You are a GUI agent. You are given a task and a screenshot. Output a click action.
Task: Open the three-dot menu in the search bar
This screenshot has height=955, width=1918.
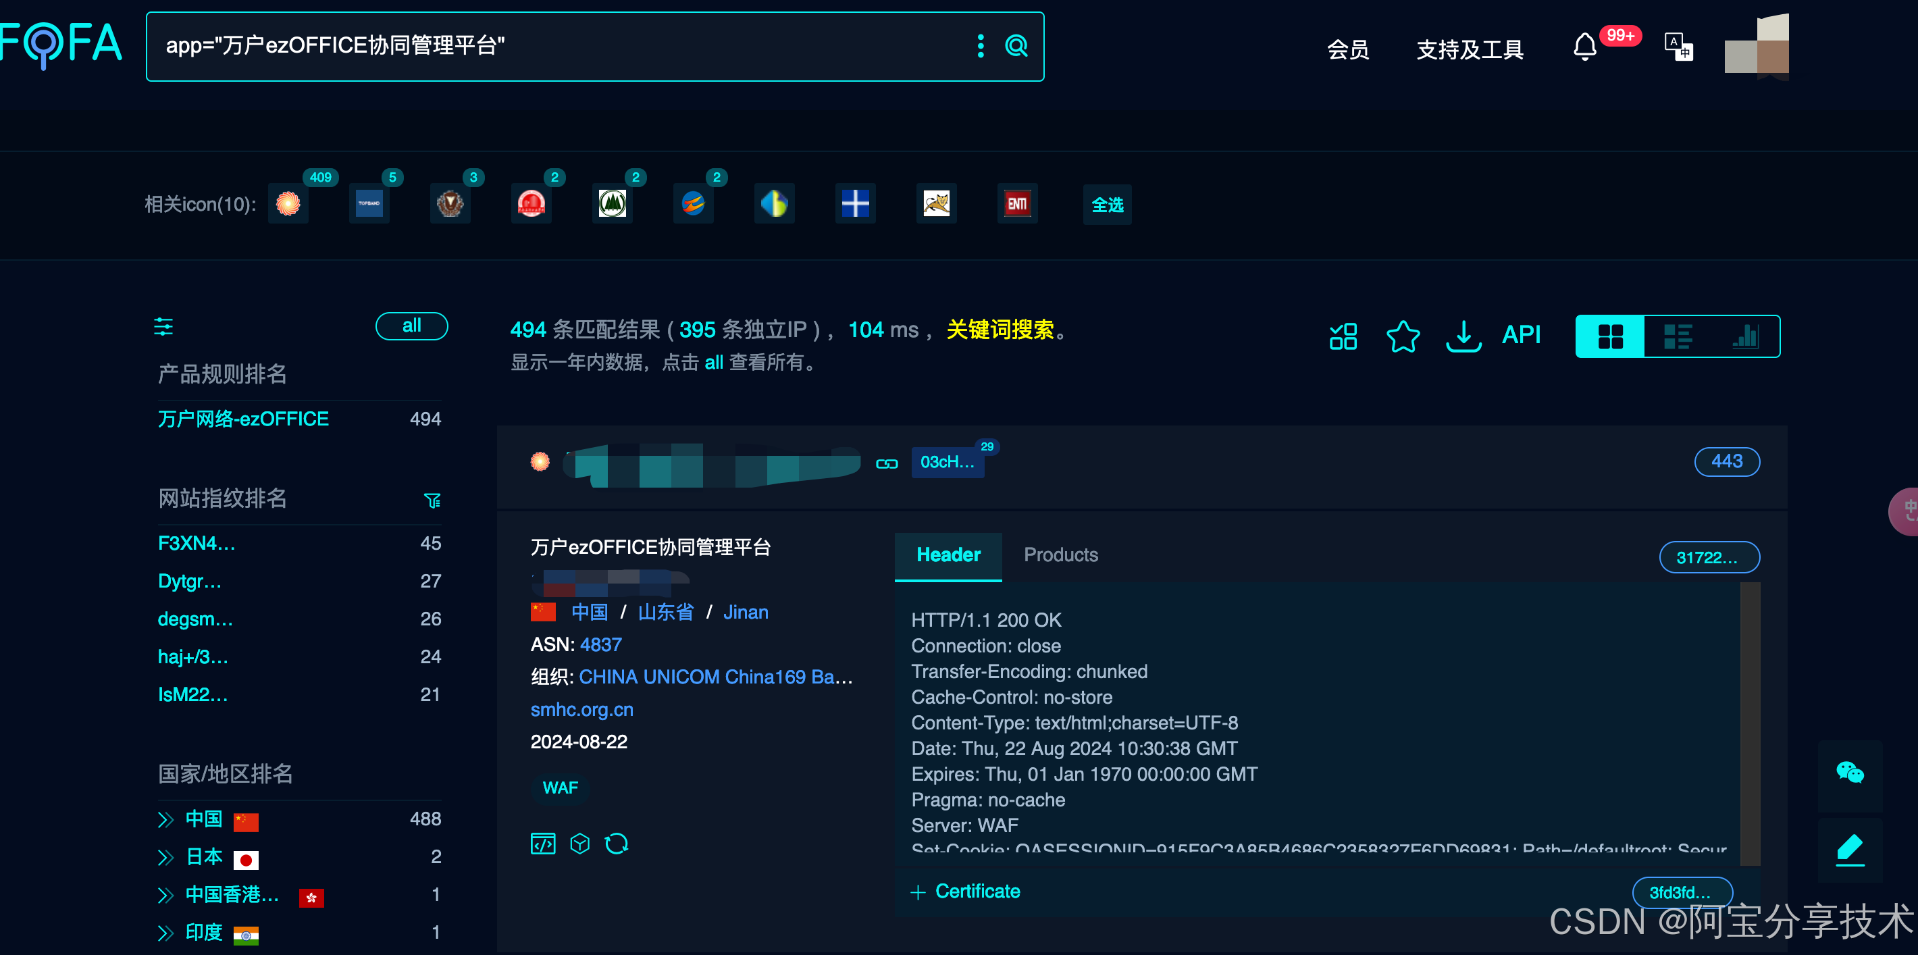pos(981,46)
